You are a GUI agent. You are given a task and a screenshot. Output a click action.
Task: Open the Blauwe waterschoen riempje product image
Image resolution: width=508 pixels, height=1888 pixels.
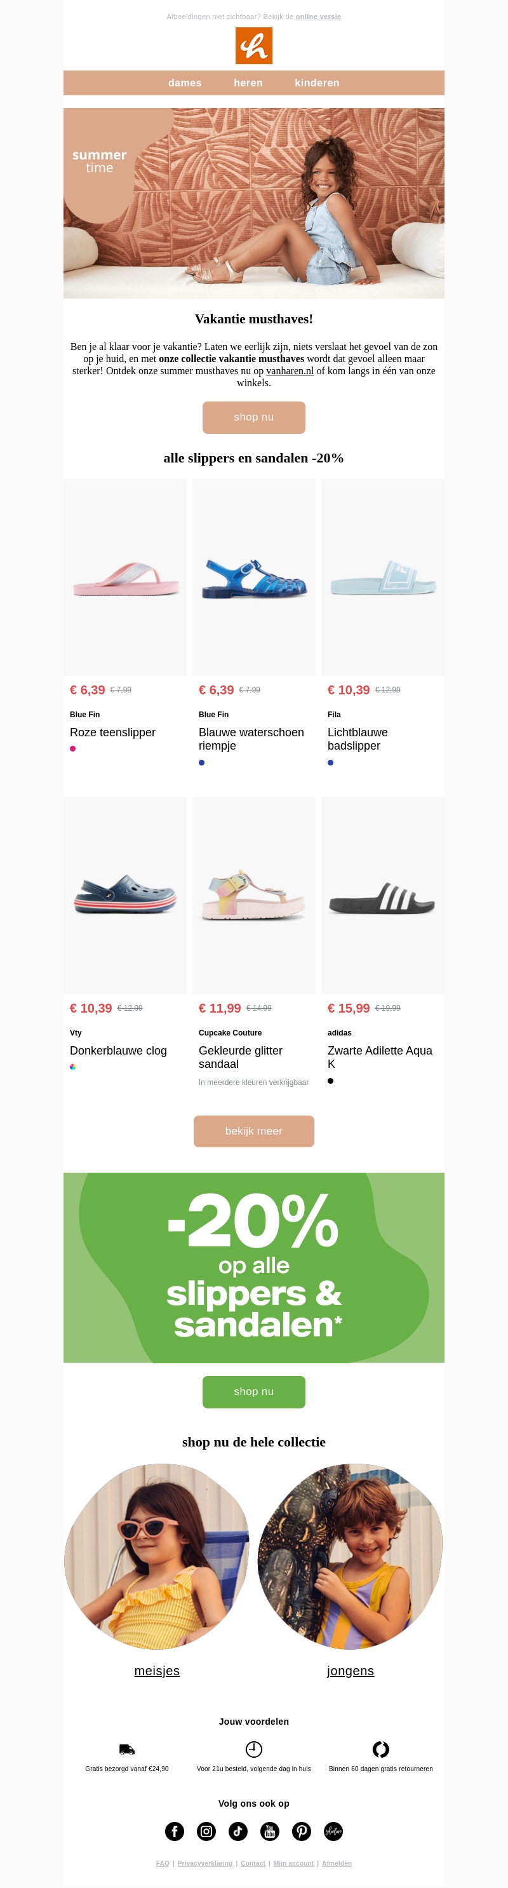tap(253, 577)
